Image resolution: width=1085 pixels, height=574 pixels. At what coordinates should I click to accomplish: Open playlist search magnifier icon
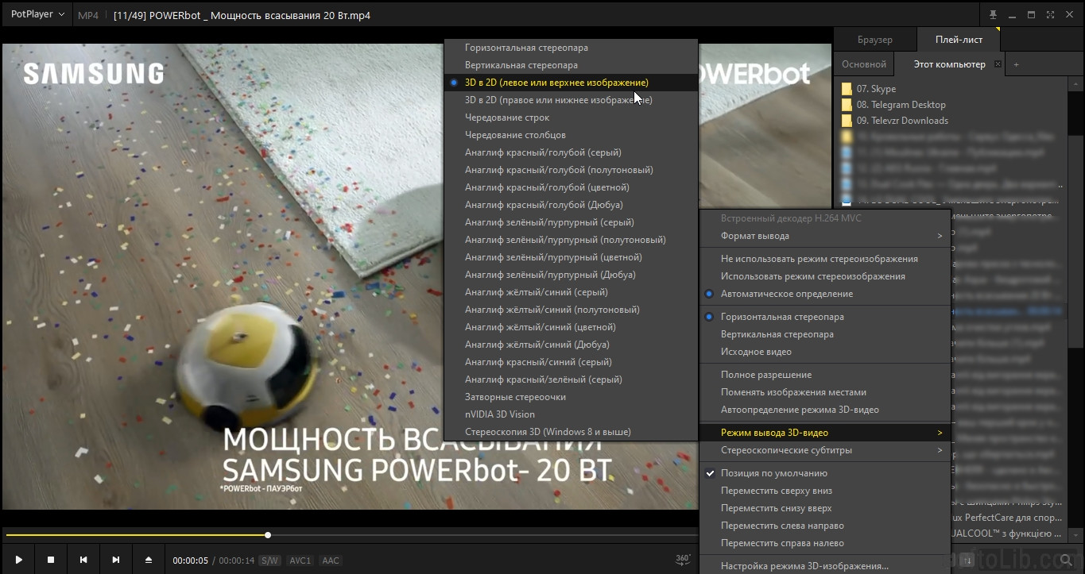[1067, 561]
